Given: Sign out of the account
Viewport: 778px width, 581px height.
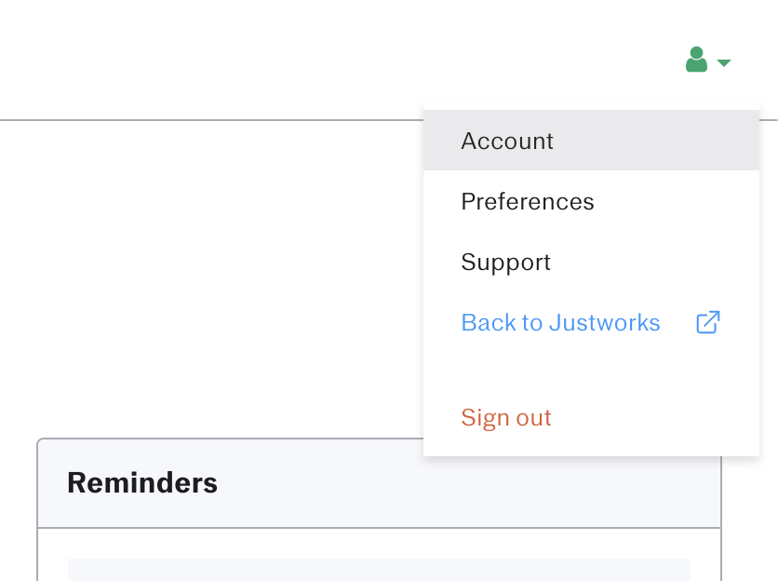Looking at the screenshot, I should 591,417.
